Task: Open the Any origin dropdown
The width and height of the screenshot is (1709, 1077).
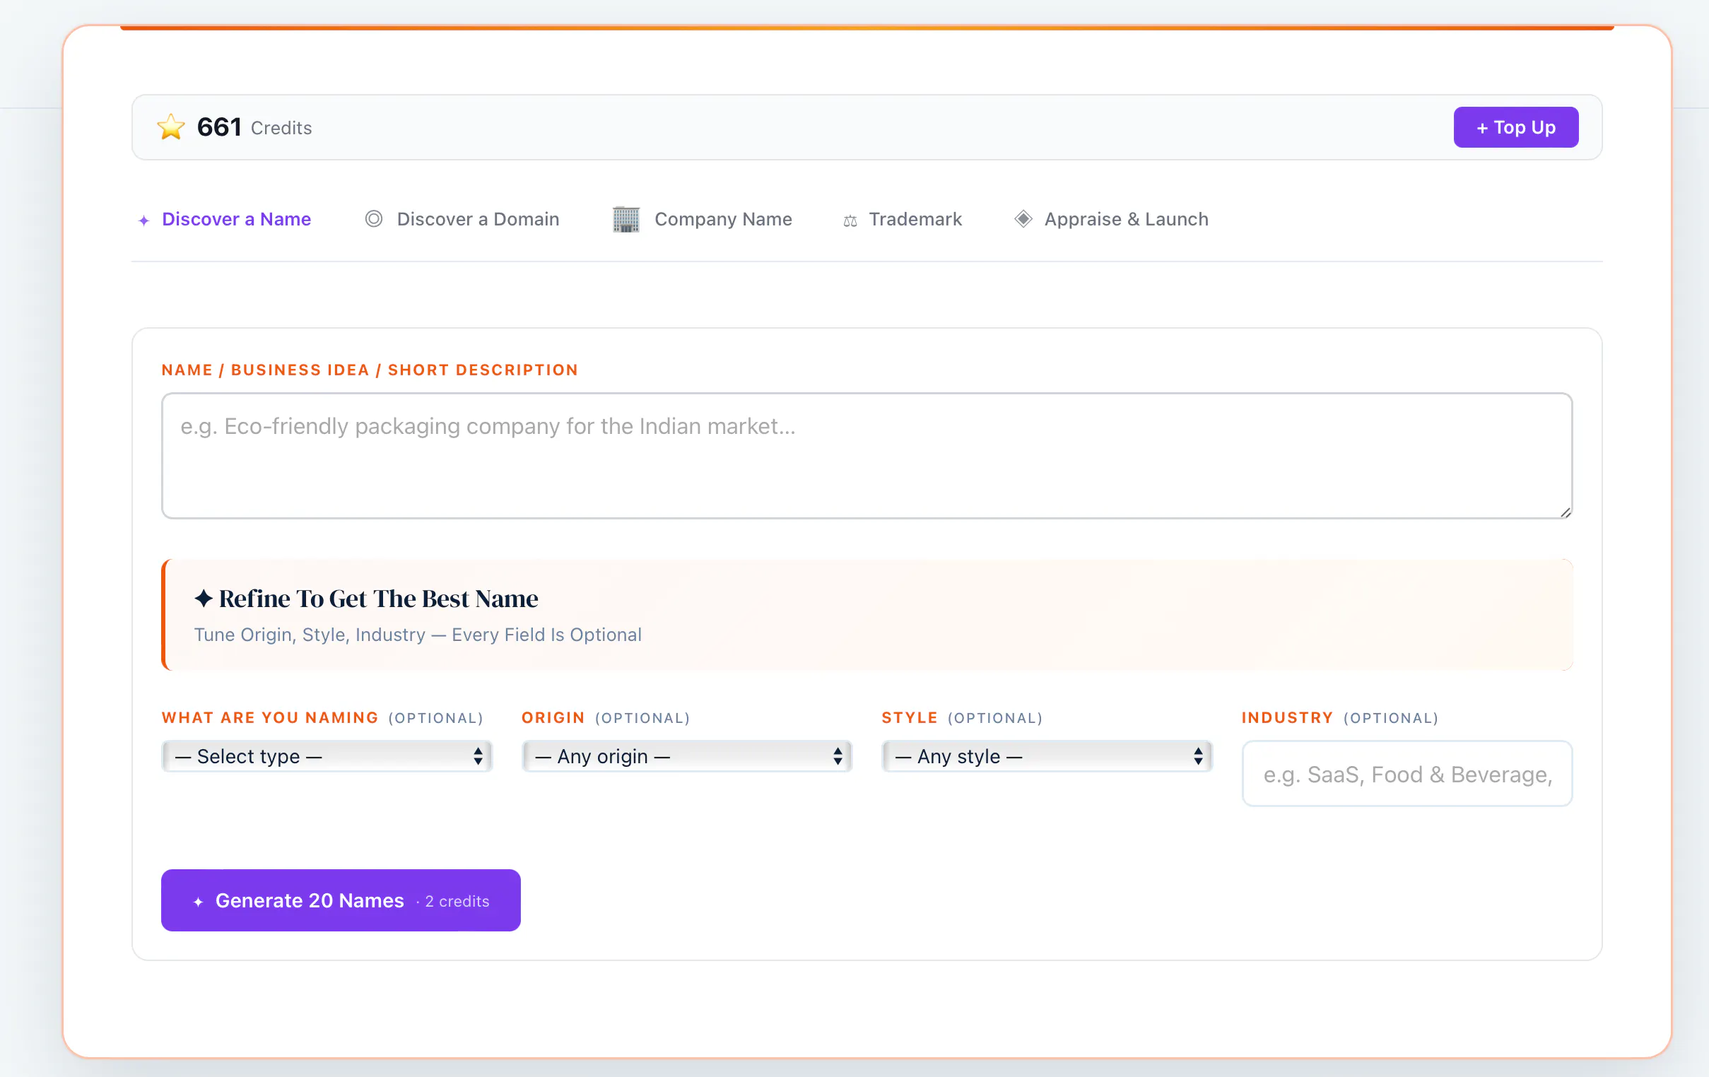Action: (x=687, y=756)
